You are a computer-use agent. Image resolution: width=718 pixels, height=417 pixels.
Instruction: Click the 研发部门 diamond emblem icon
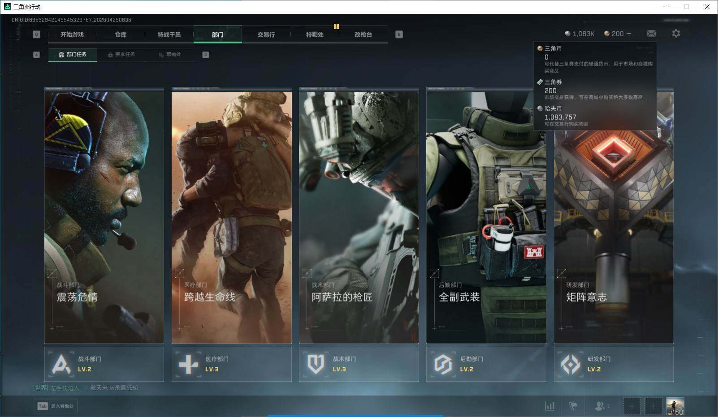point(571,364)
